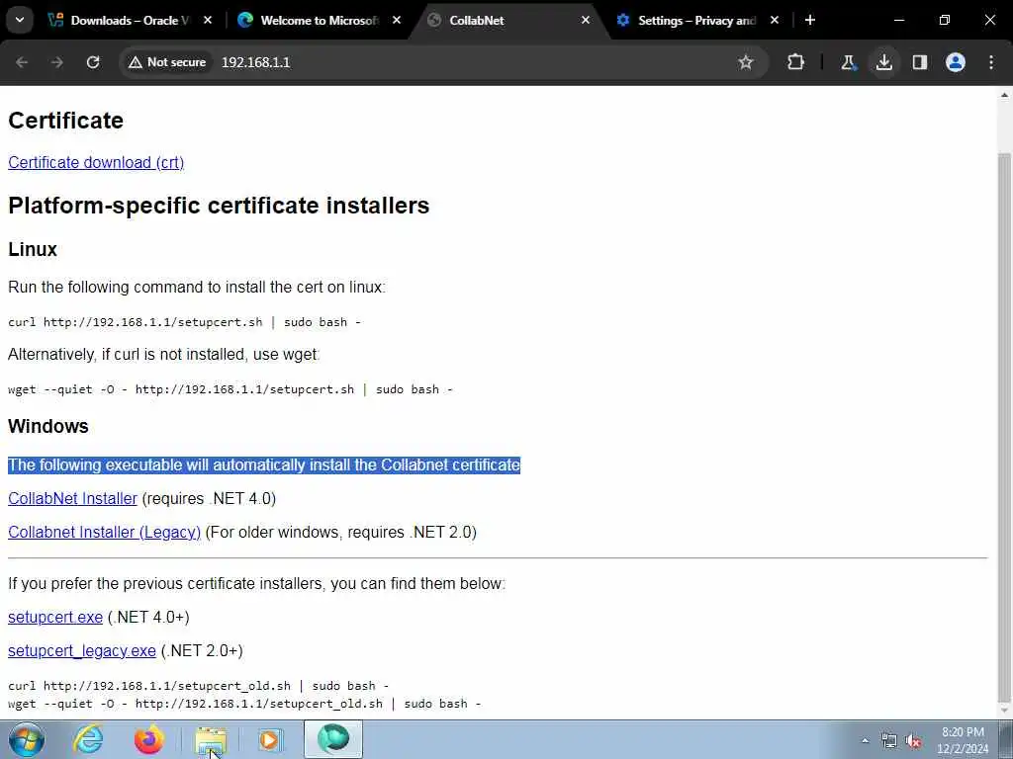Show hidden system tray icons
Screen dimensions: 1013x759
(865, 741)
